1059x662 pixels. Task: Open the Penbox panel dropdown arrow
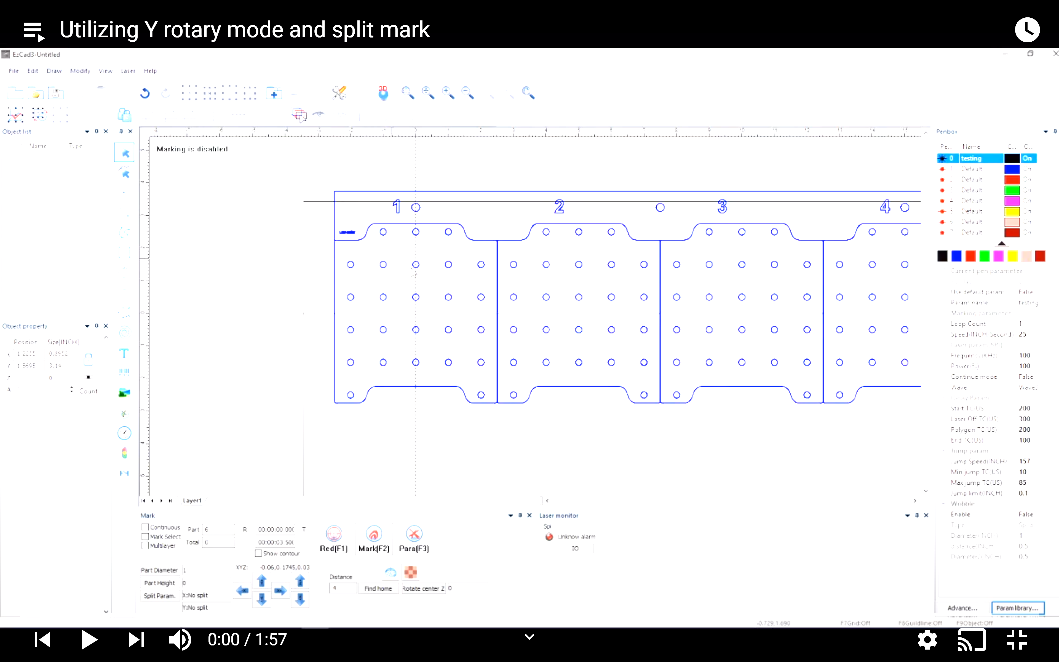click(1045, 131)
